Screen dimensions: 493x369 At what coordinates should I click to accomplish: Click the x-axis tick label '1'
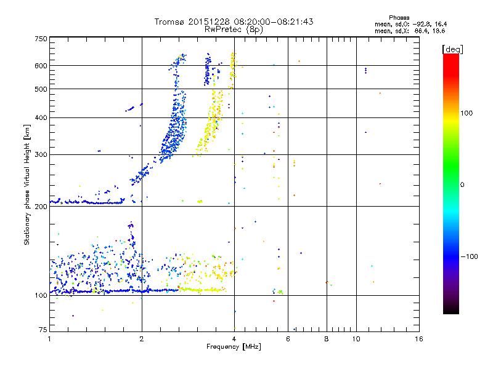pyautogui.click(x=49, y=339)
